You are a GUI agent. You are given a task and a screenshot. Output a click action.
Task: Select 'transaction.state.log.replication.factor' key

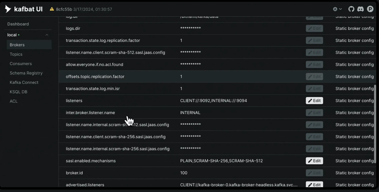click(x=103, y=40)
